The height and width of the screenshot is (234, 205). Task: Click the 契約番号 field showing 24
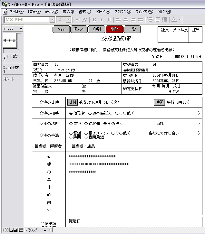176,64
